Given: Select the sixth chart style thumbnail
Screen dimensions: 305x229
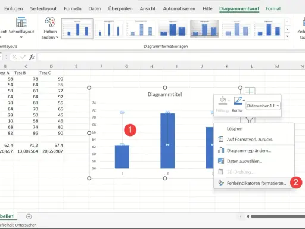Looking at the screenshot, I should (x=236, y=29).
